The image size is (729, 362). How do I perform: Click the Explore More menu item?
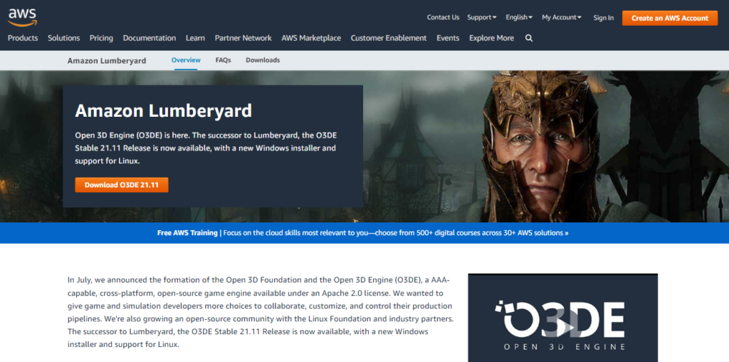[x=491, y=38]
